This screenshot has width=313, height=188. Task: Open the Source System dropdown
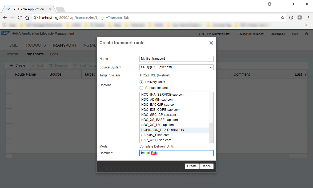tap(176, 67)
